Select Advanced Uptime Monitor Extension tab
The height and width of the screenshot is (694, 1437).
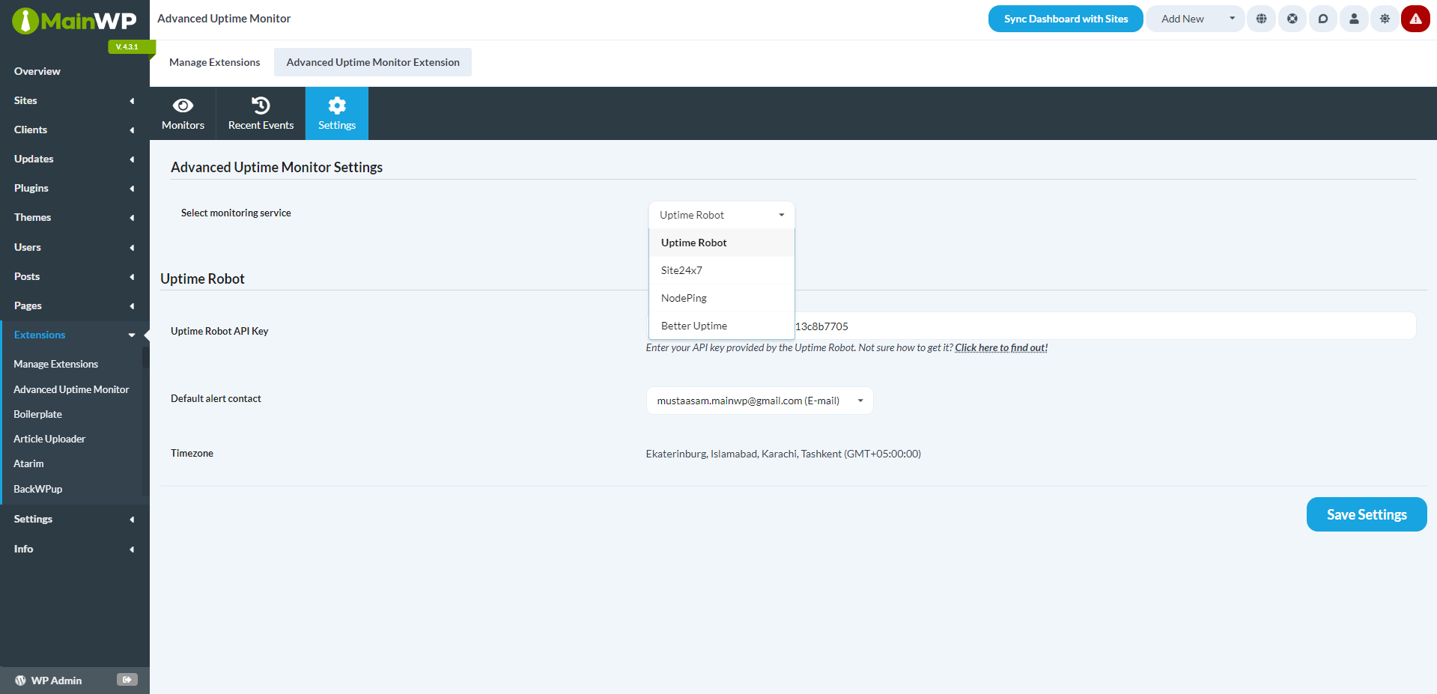click(x=373, y=62)
